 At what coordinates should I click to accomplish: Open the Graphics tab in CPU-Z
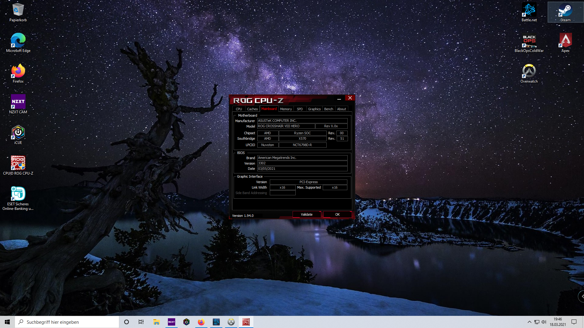pos(314,109)
